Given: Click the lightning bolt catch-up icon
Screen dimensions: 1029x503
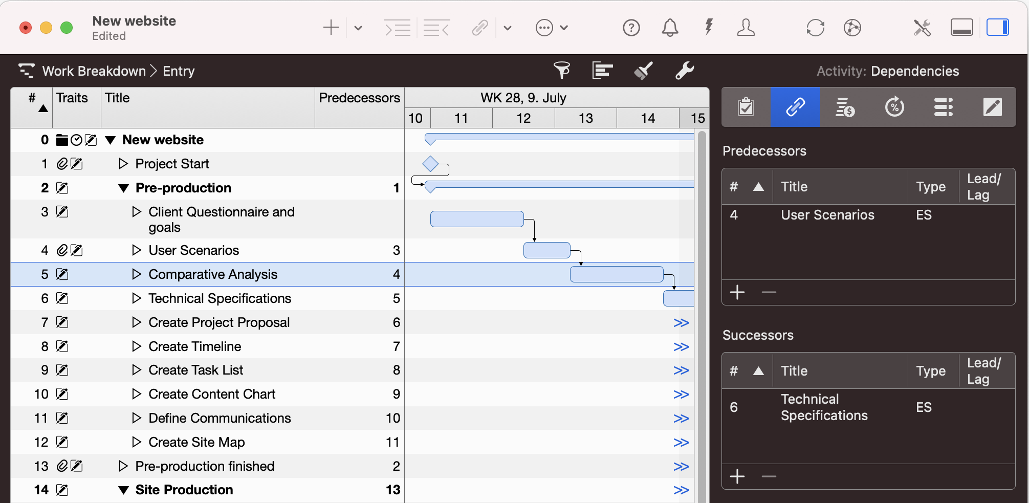Looking at the screenshot, I should pos(708,28).
